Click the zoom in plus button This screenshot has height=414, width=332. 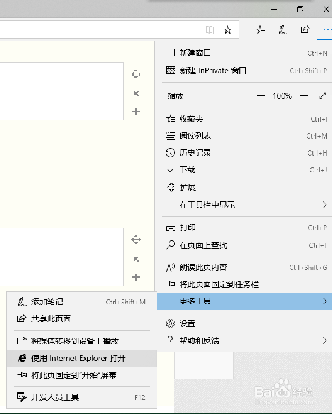pyautogui.click(x=304, y=96)
